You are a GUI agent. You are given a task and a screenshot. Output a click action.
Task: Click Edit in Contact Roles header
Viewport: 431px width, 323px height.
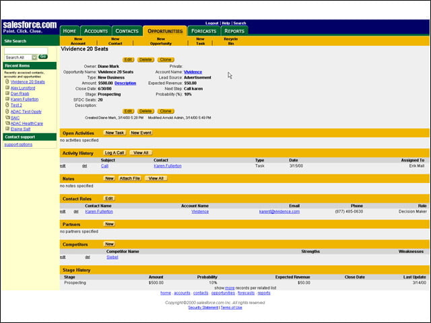click(x=109, y=199)
